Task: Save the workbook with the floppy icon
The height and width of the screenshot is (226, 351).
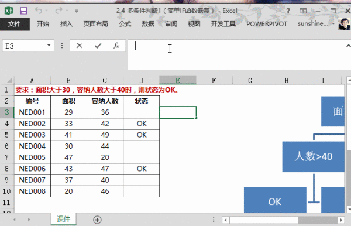Action: [x=23, y=11]
